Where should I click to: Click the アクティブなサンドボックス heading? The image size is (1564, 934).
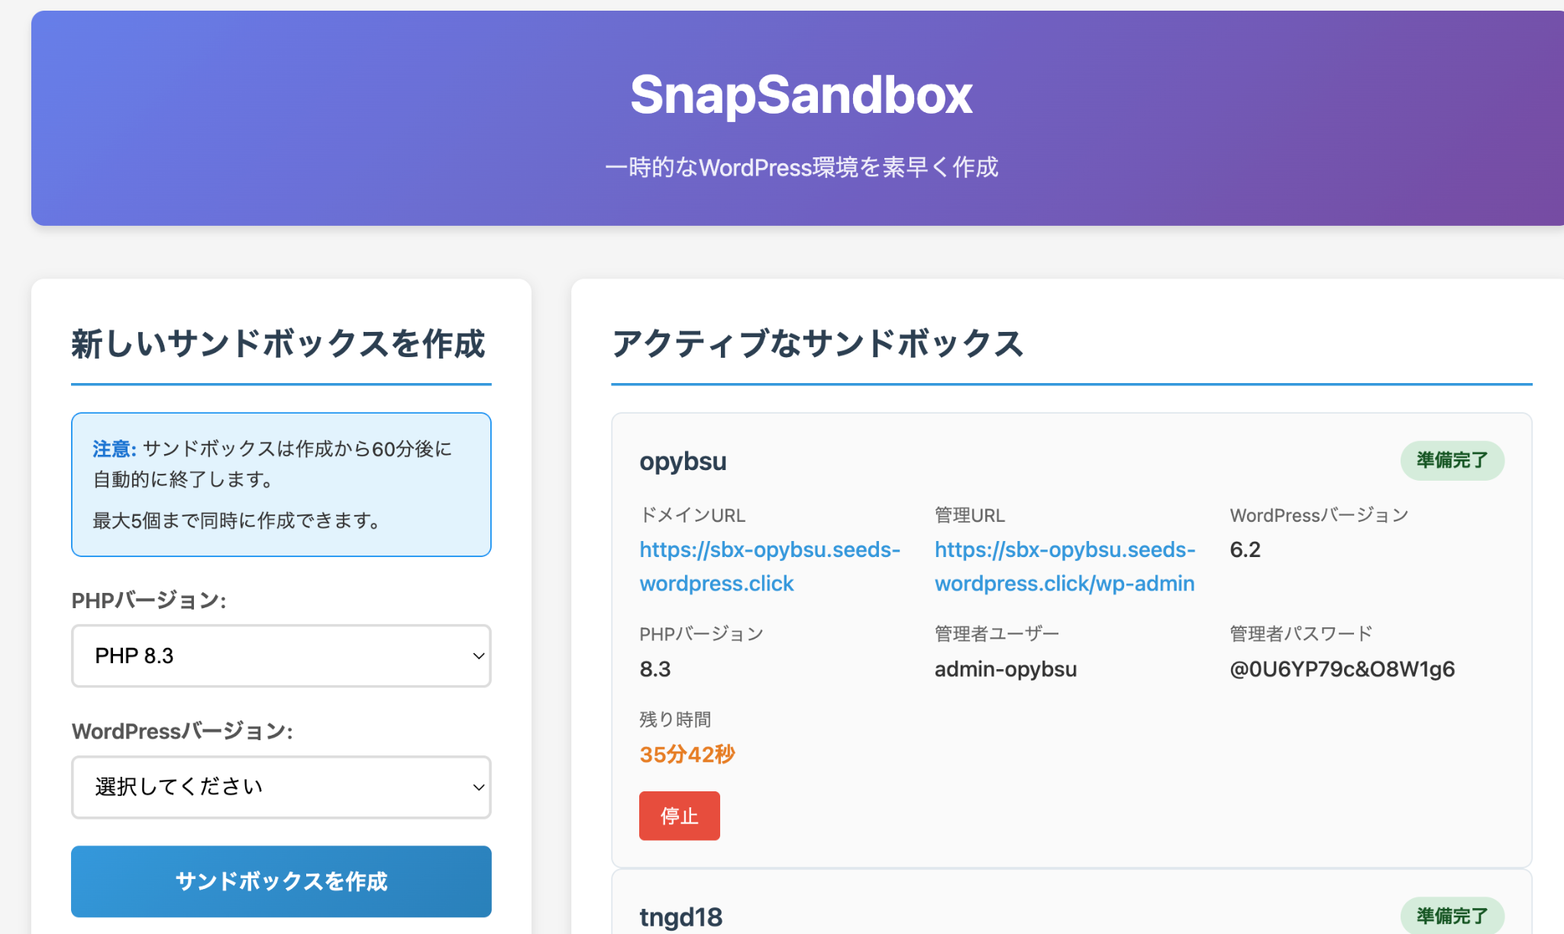pyautogui.click(x=817, y=343)
